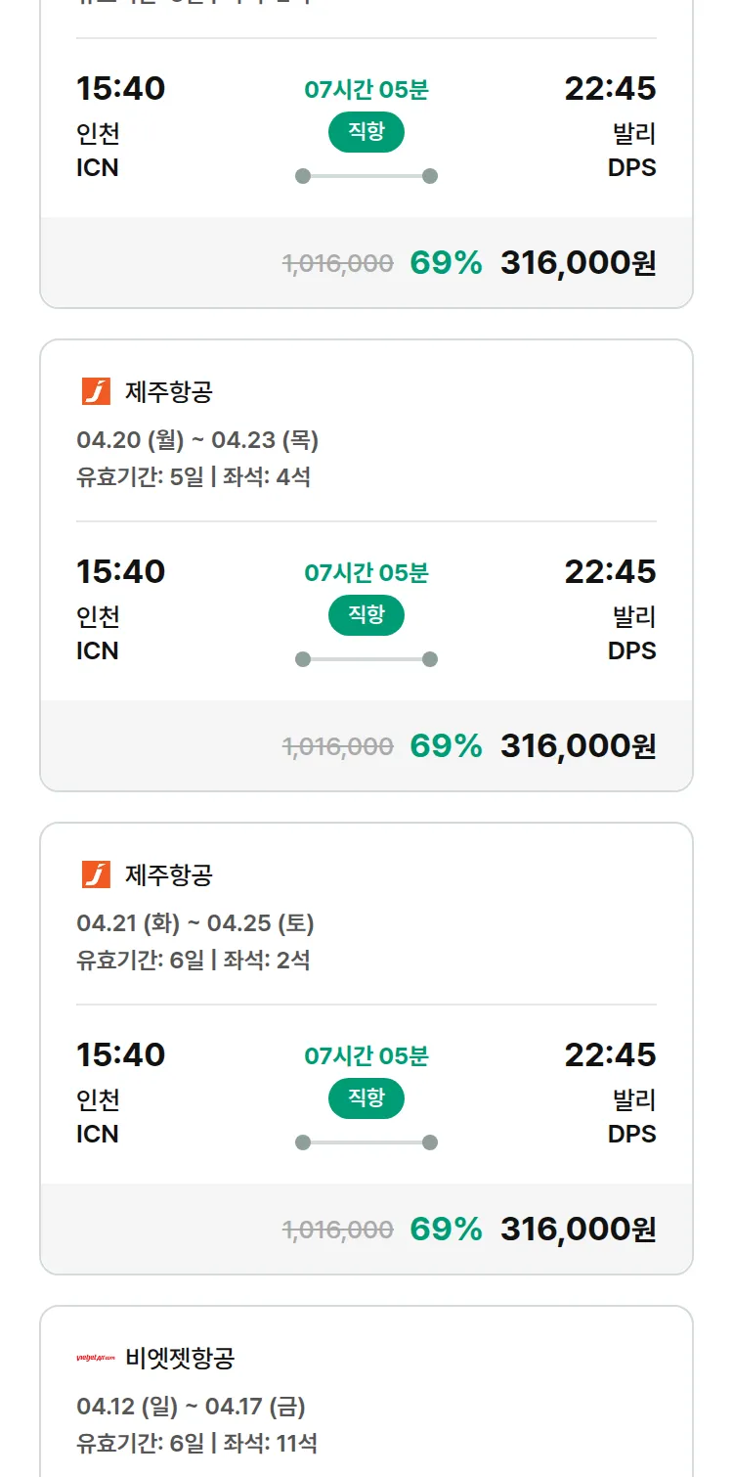Image resolution: width=733 pixels, height=1477 pixels.
Task: Tap the 직항 badge in the 04.21~04.25 flight card
Action: pyautogui.click(x=366, y=1098)
